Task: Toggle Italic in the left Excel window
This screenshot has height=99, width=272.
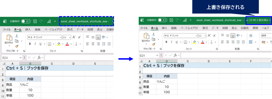Action: point(35,44)
